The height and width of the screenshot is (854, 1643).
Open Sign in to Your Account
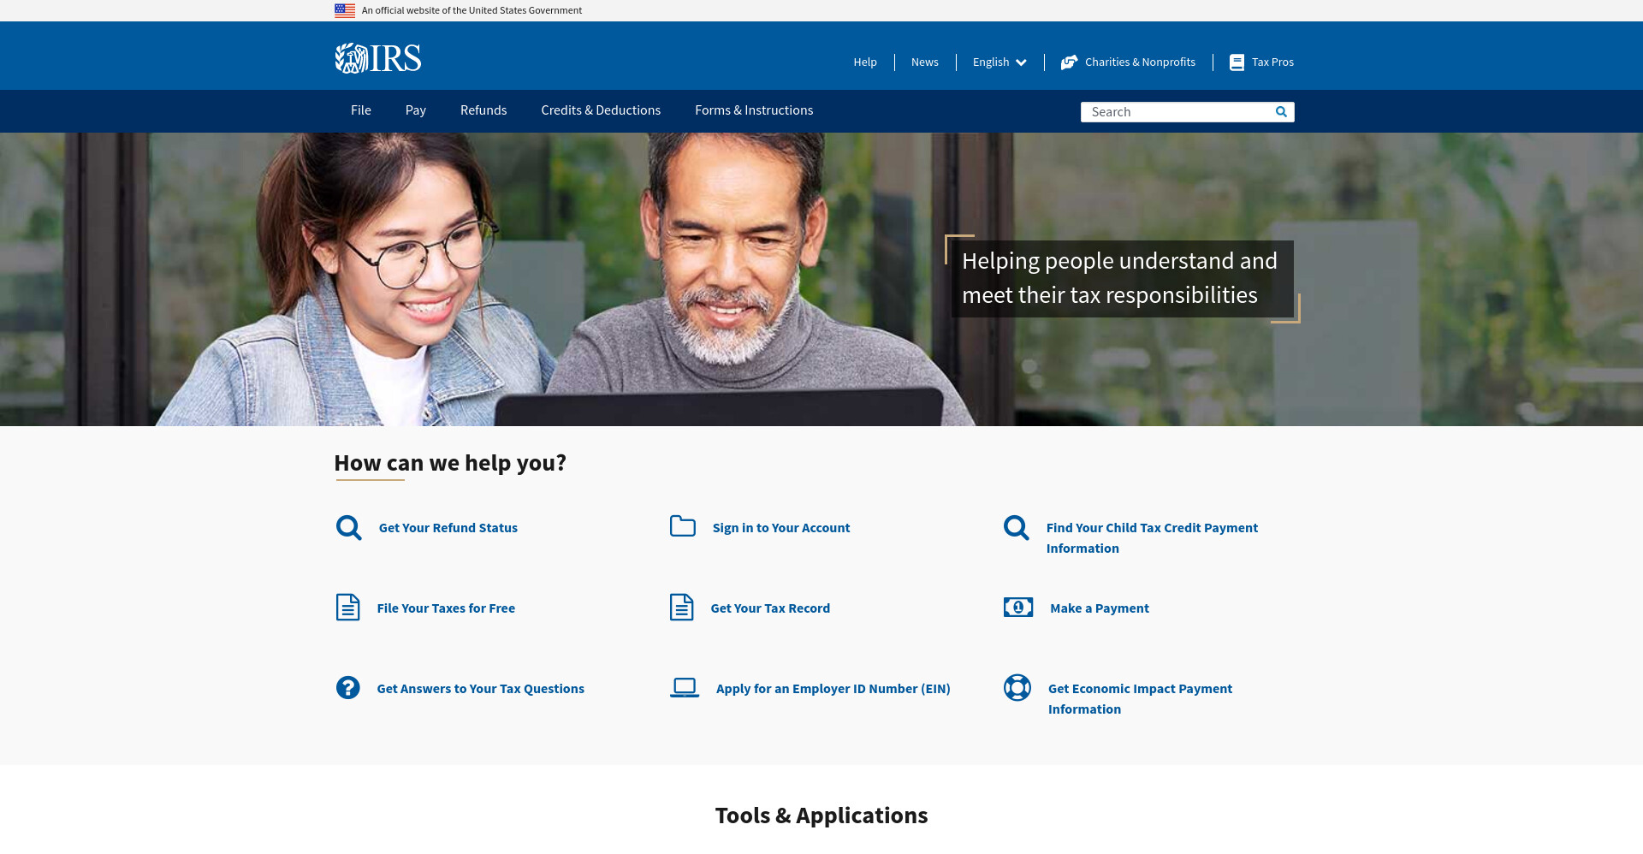coord(781,528)
